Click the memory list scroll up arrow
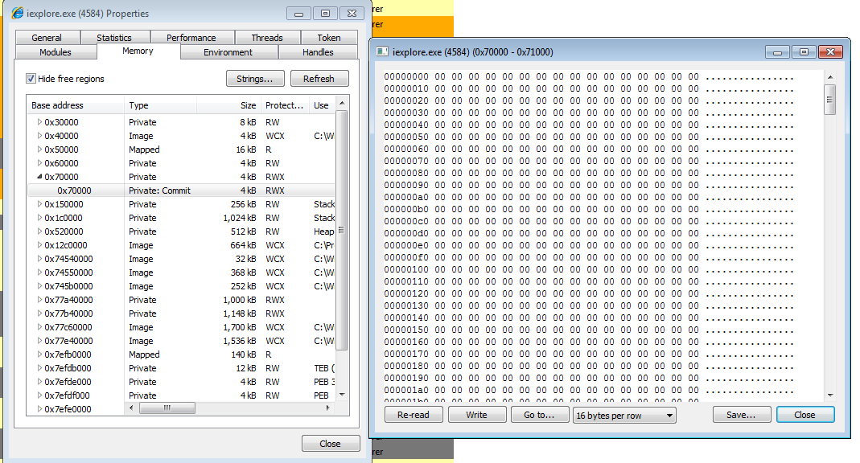The height and width of the screenshot is (463, 860). pos(342,103)
